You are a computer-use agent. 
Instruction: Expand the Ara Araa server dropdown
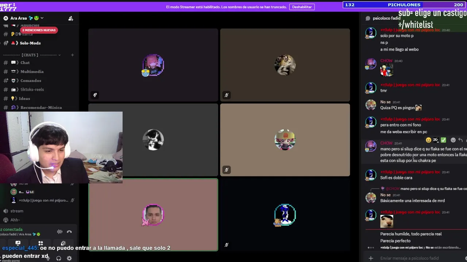tap(42, 18)
